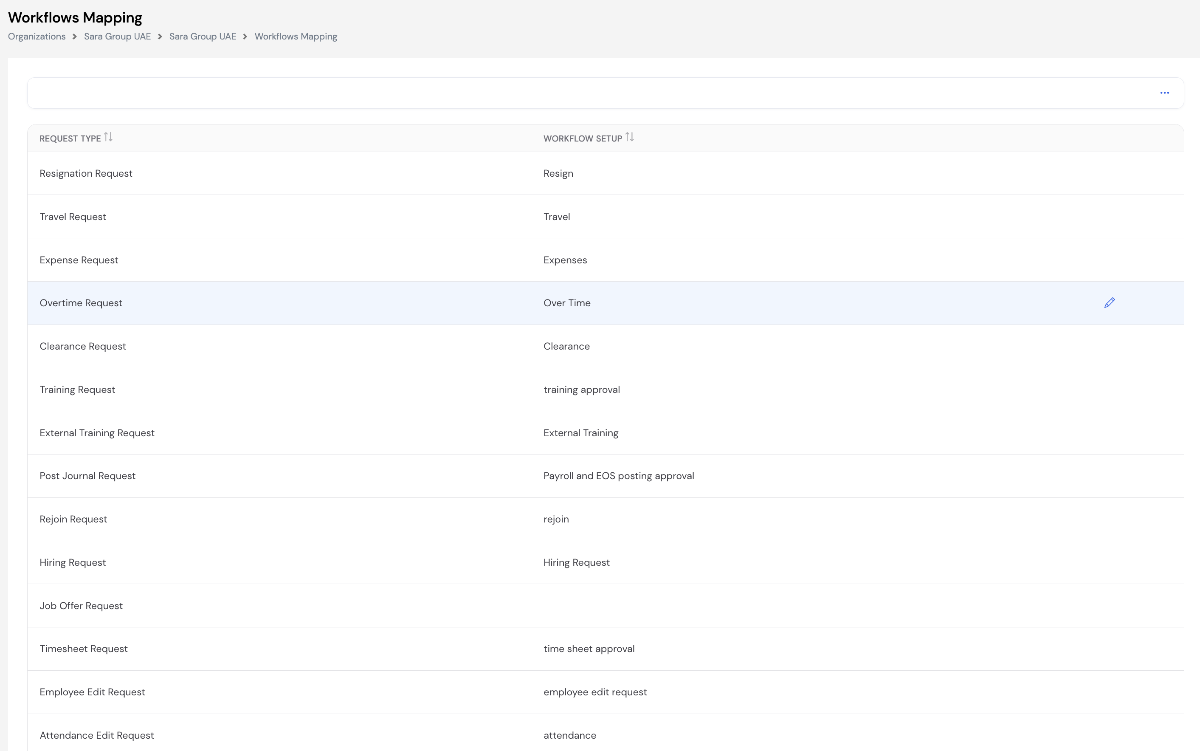Go to Organizations breadcrumb link

tap(37, 37)
